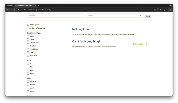The height and width of the screenshot is (103, 178).
Task: Click the 'Create a new listing for free' text
Action: point(94,47)
